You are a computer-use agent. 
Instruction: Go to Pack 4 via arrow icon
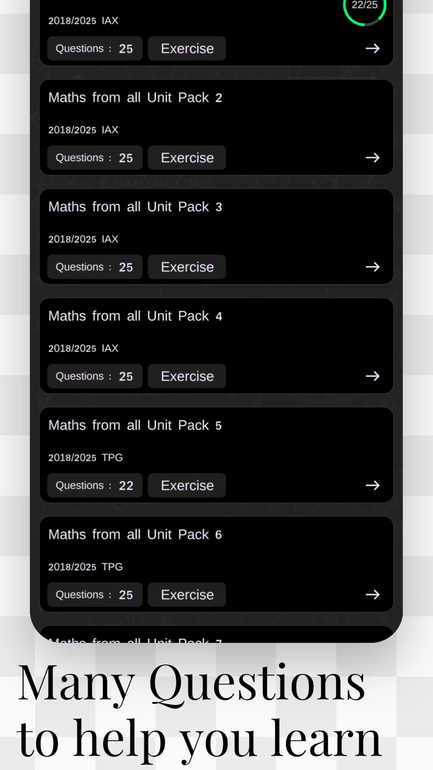pos(372,376)
